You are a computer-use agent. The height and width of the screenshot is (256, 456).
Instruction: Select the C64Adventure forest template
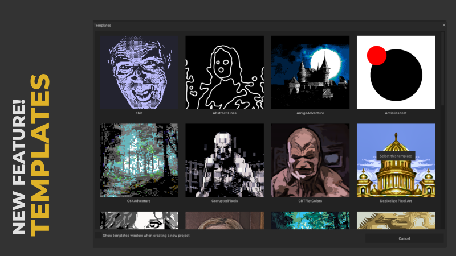tap(139, 160)
